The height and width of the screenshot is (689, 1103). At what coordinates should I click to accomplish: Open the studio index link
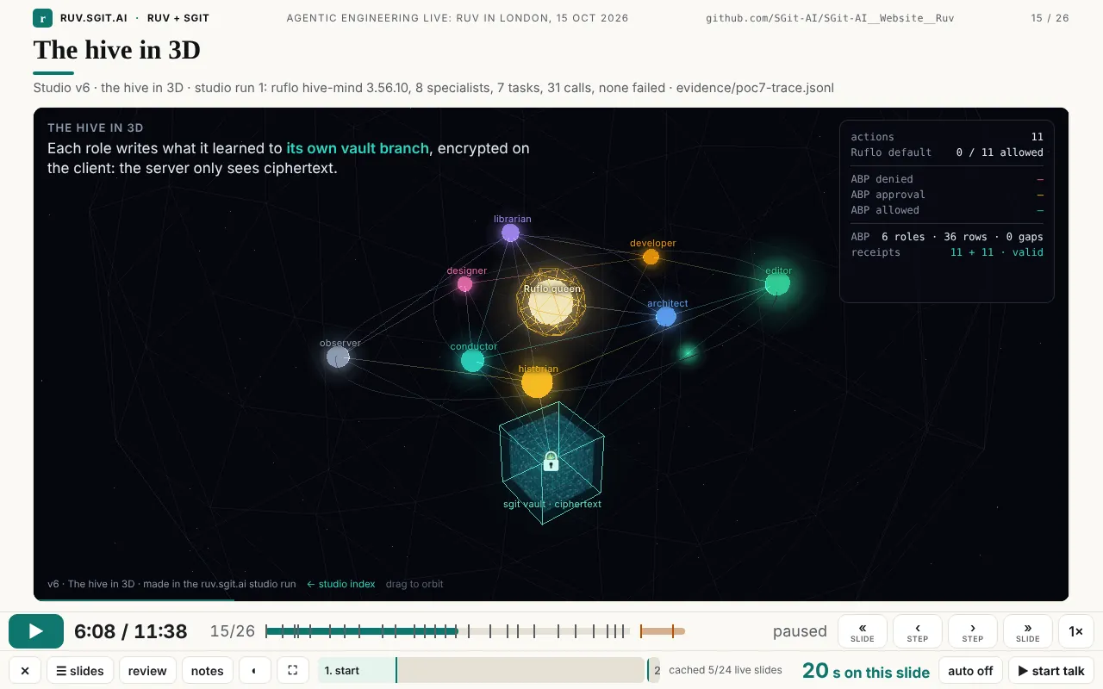tap(341, 584)
